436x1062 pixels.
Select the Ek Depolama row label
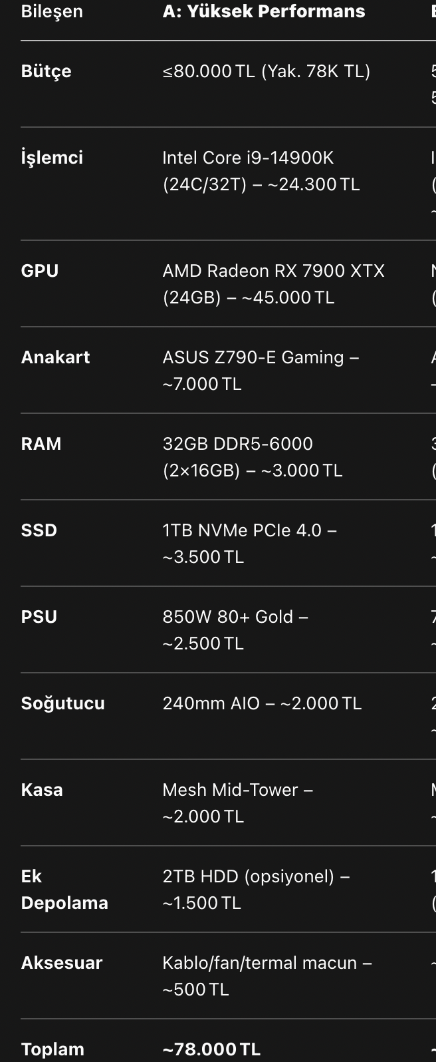(x=64, y=890)
